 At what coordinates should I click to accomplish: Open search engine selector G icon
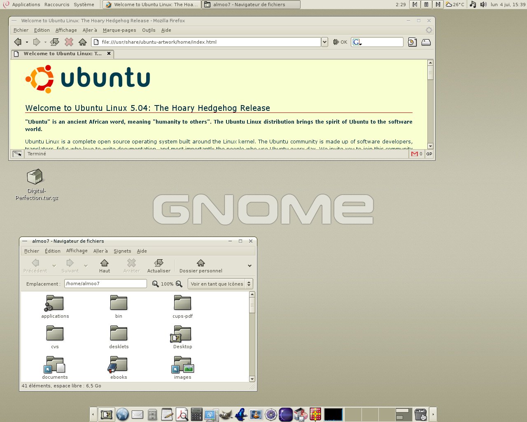point(357,42)
